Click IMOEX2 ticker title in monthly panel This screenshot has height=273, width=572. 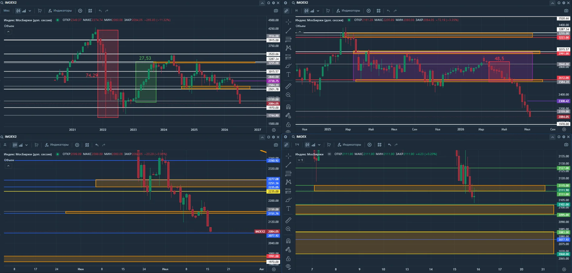[x=11, y=3]
